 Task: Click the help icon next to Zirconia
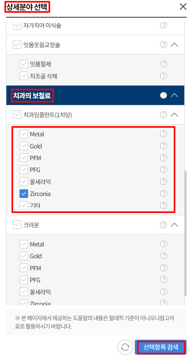[x=164, y=193]
